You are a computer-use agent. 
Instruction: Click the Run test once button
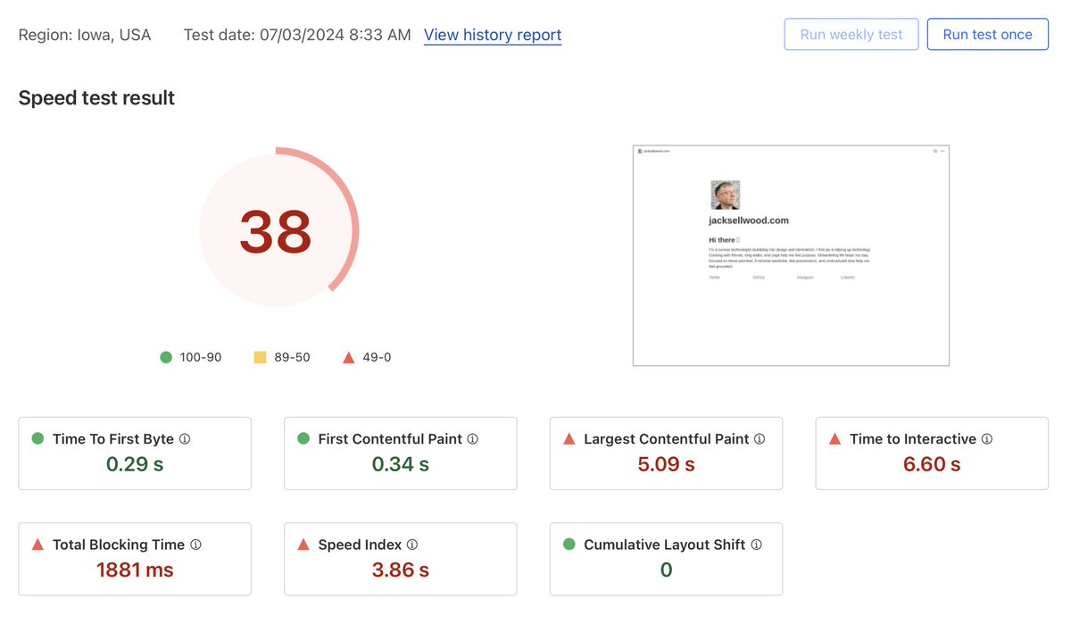988,35
